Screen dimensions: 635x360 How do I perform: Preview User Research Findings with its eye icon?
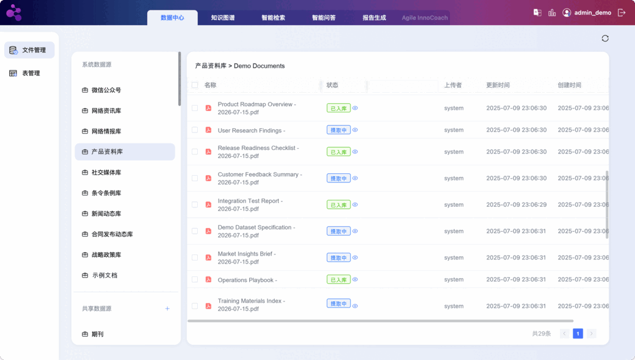pyautogui.click(x=355, y=130)
